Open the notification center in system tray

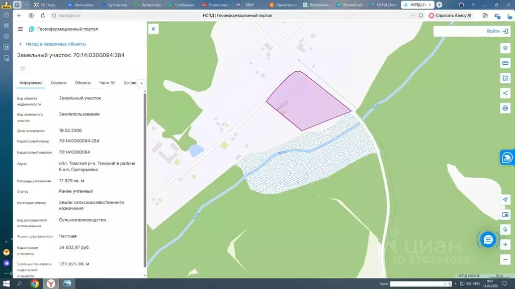click(504, 283)
